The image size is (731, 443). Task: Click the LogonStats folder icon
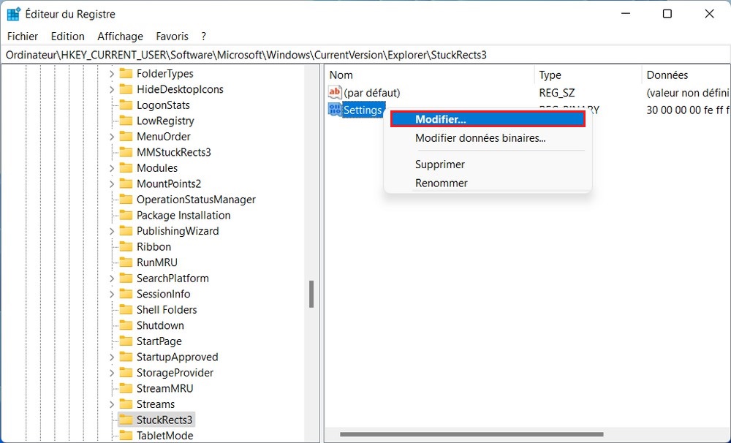pos(126,105)
